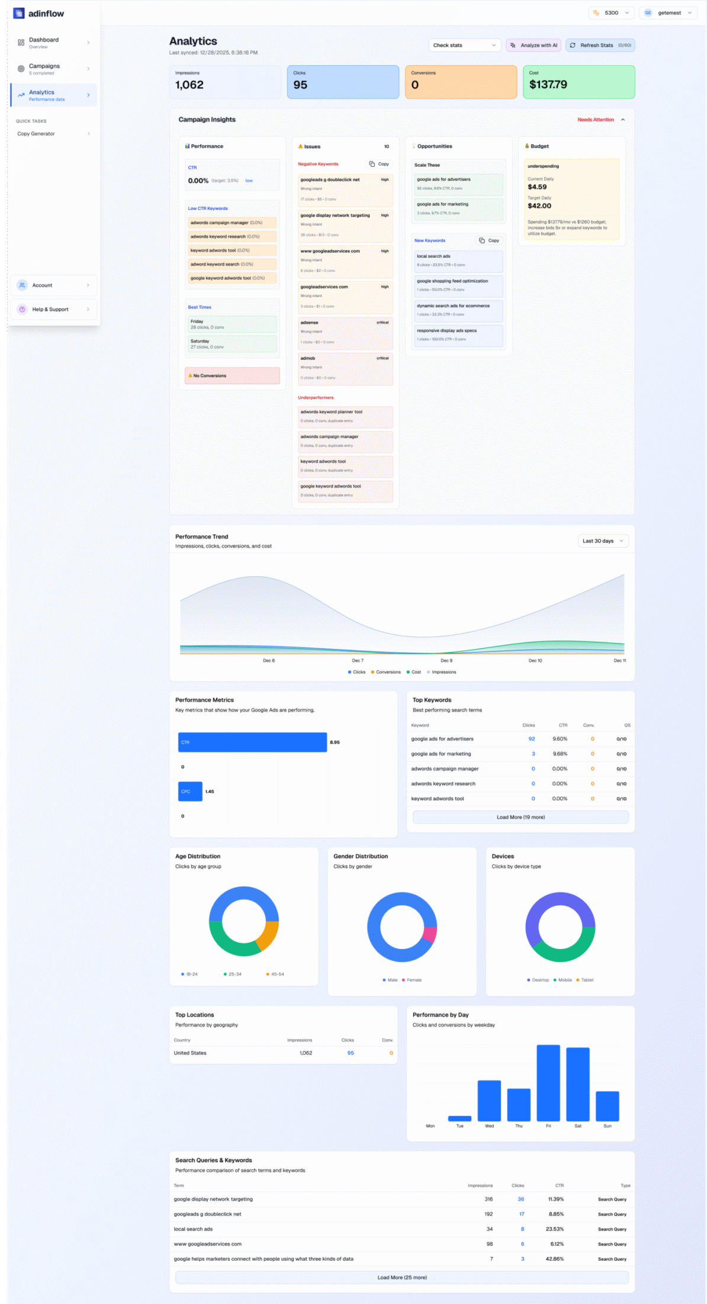Click the Analytics trend icon in sidebar

(21, 95)
